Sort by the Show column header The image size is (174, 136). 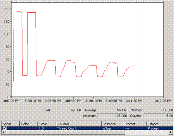pyautogui.click(x=10, y=124)
